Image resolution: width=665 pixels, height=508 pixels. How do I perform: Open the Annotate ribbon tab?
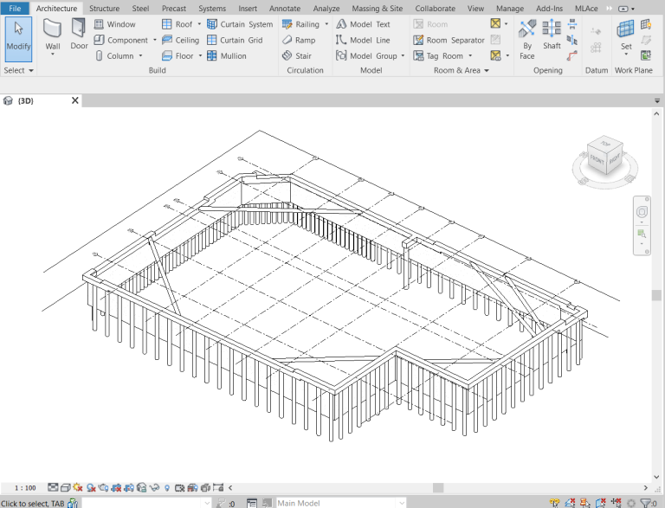click(285, 8)
